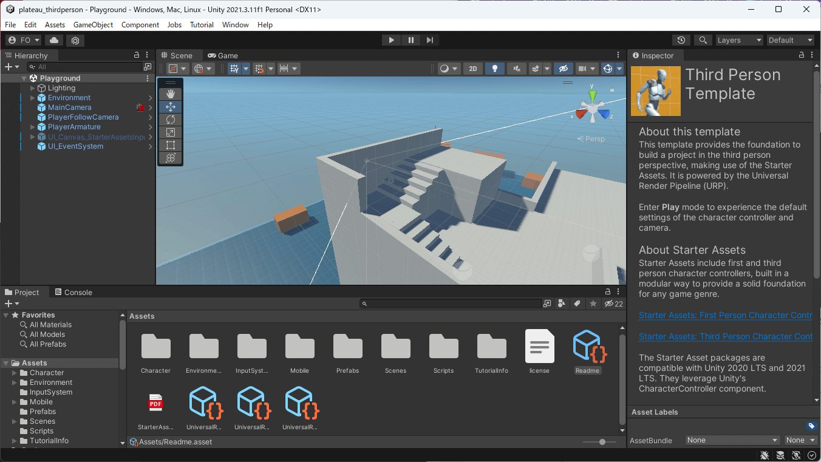Open the AssetBundle variant None dropdown
This screenshot has width=821, height=462.
point(800,440)
